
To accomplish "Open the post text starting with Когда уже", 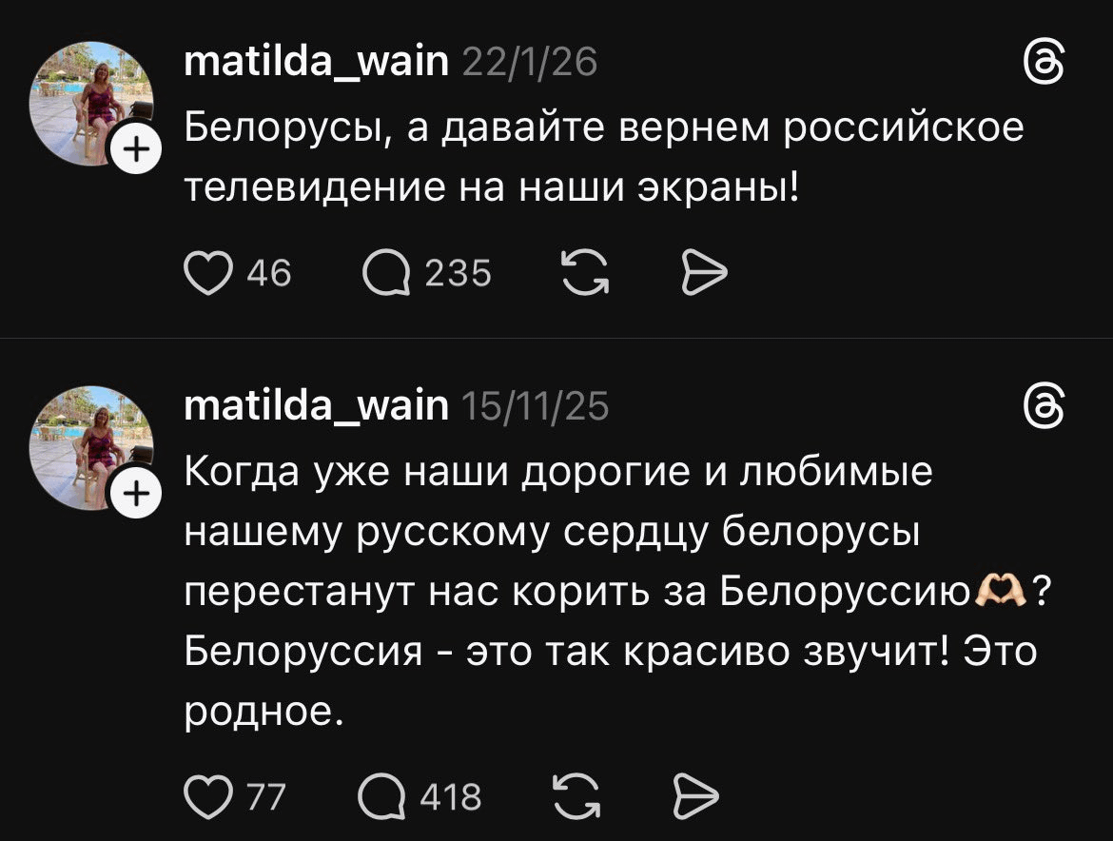I will pyautogui.click(x=609, y=592).
